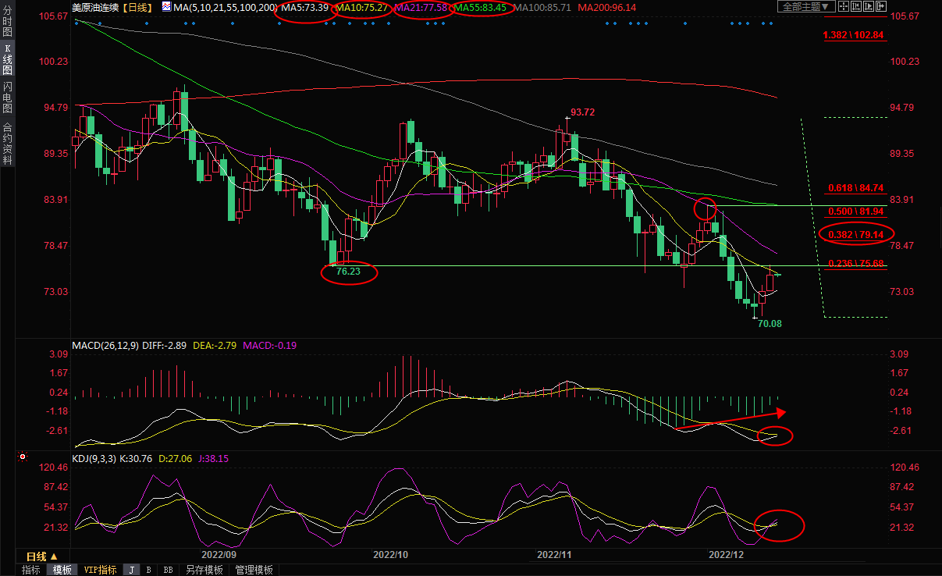Expand the 日线 period selector
This screenshot has height=576, width=942.
pos(37,556)
